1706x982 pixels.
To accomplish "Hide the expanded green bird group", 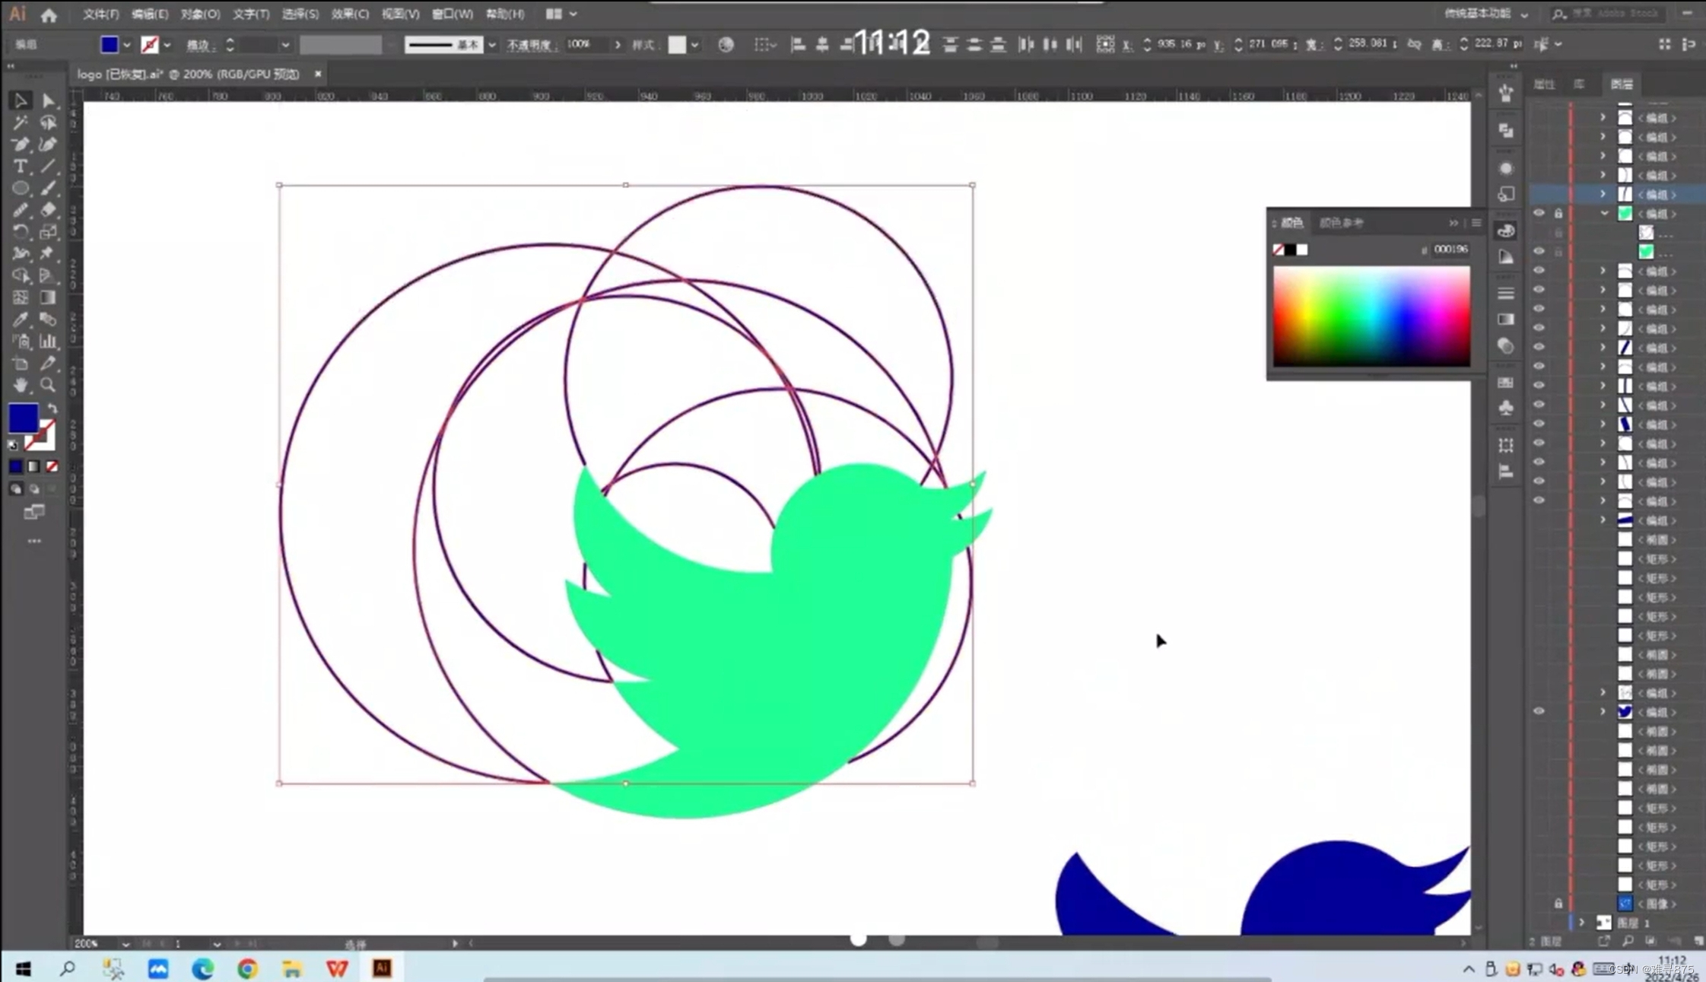I will pyautogui.click(x=1539, y=214).
